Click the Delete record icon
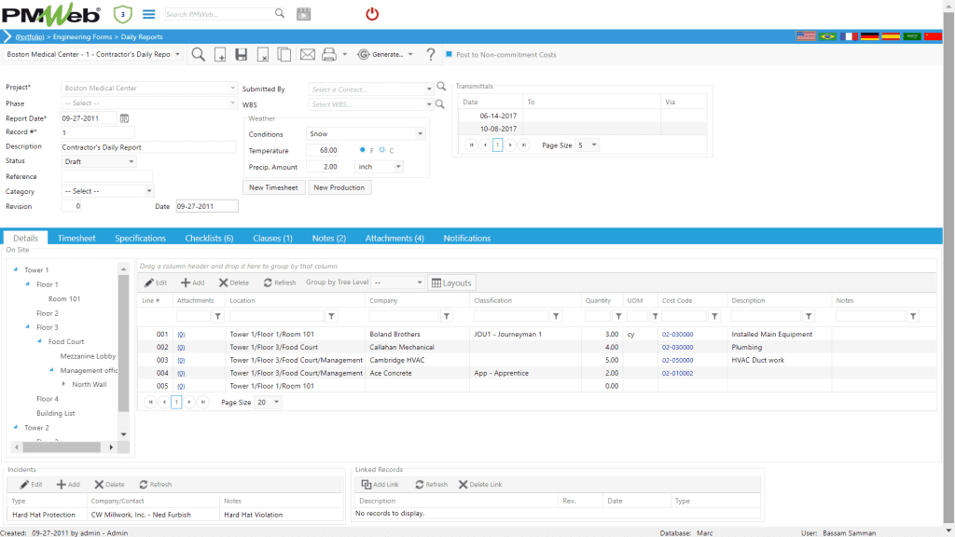Screen dimensions: 955x537 (263, 55)
